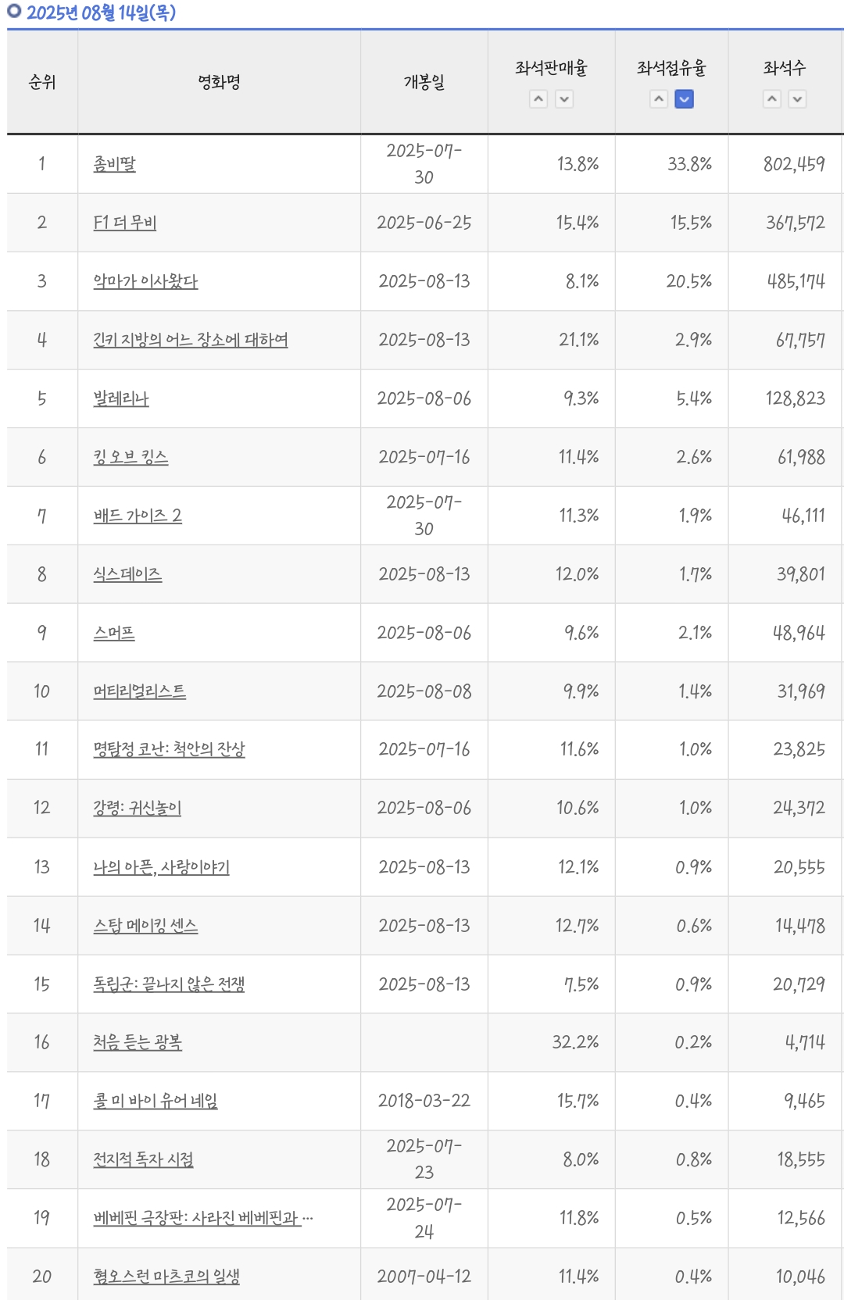The width and height of the screenshot is (844, 1300).
Task: Click the 영화명 column header
Action: pos(219,82)
